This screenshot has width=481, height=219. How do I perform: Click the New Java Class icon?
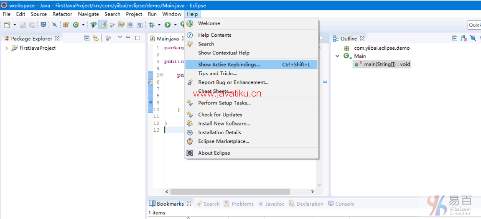(x=76, y=25)
